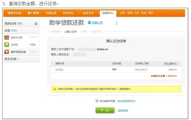The width and height of the screenshot is (191, 120).
Task: Open the 支付宝还款协议 link
Action: click(126, 101)
